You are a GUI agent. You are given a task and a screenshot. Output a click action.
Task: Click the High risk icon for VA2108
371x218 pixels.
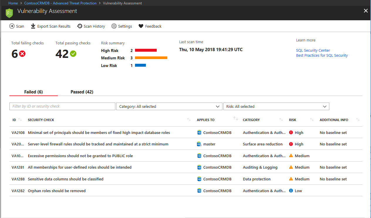click(x=291, y=133)
